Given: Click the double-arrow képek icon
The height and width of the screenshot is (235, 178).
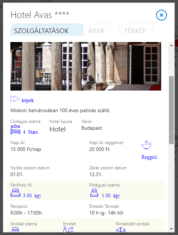Looking at the screenshot, I should [15, 99].
